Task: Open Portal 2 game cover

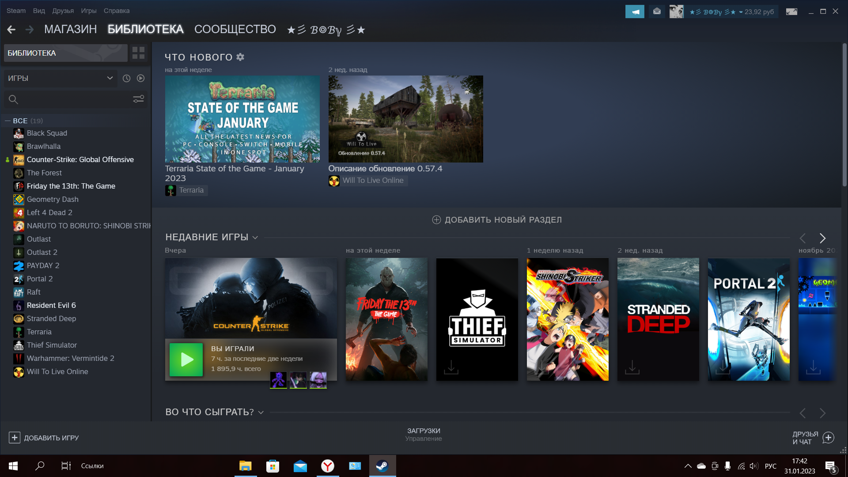Action: (749, 319)
